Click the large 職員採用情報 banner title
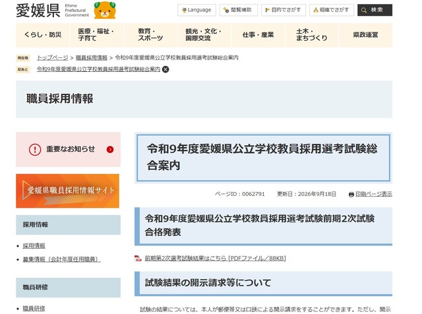 point(60,99)
